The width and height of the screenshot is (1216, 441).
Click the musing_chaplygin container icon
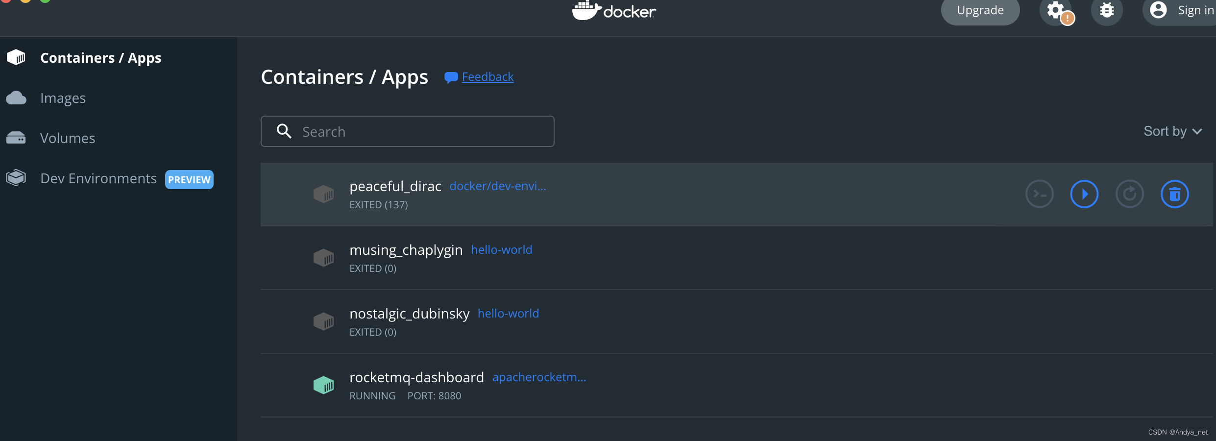point(323,258)
